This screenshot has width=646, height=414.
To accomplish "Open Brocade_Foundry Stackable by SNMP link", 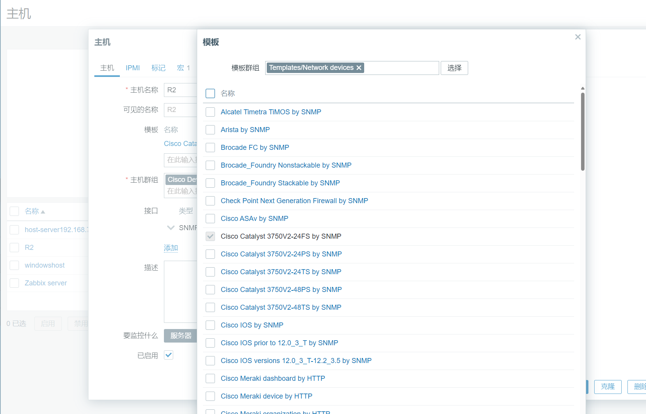I will (x=280, y=183).
